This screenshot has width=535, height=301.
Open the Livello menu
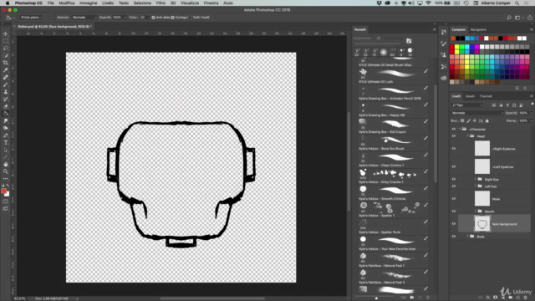pyautogui.click(x=108, y=3)
